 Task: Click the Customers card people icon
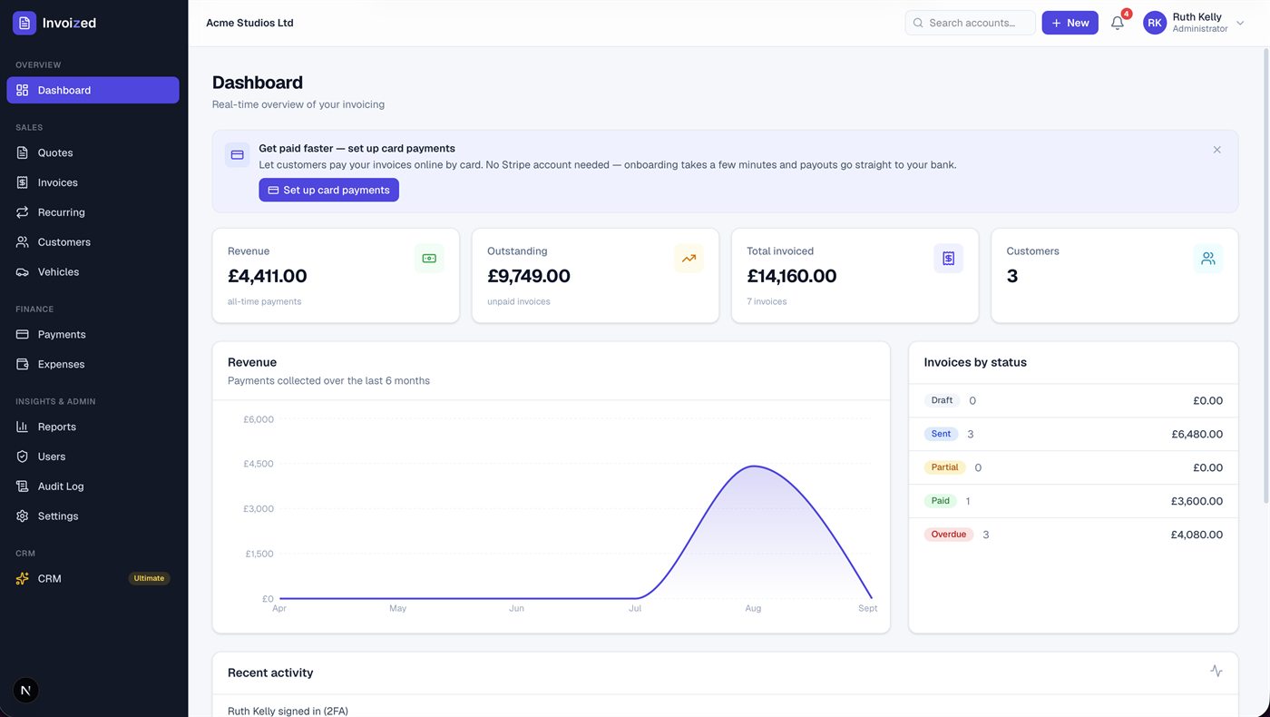pyautogui.click(x=1207, y=259)
